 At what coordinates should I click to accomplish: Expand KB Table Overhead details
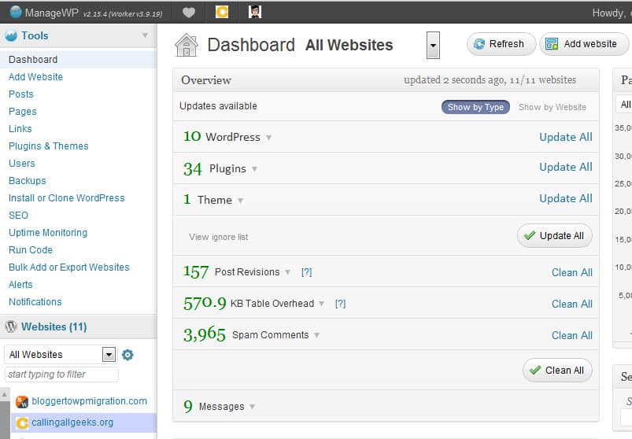pos(321,304)
